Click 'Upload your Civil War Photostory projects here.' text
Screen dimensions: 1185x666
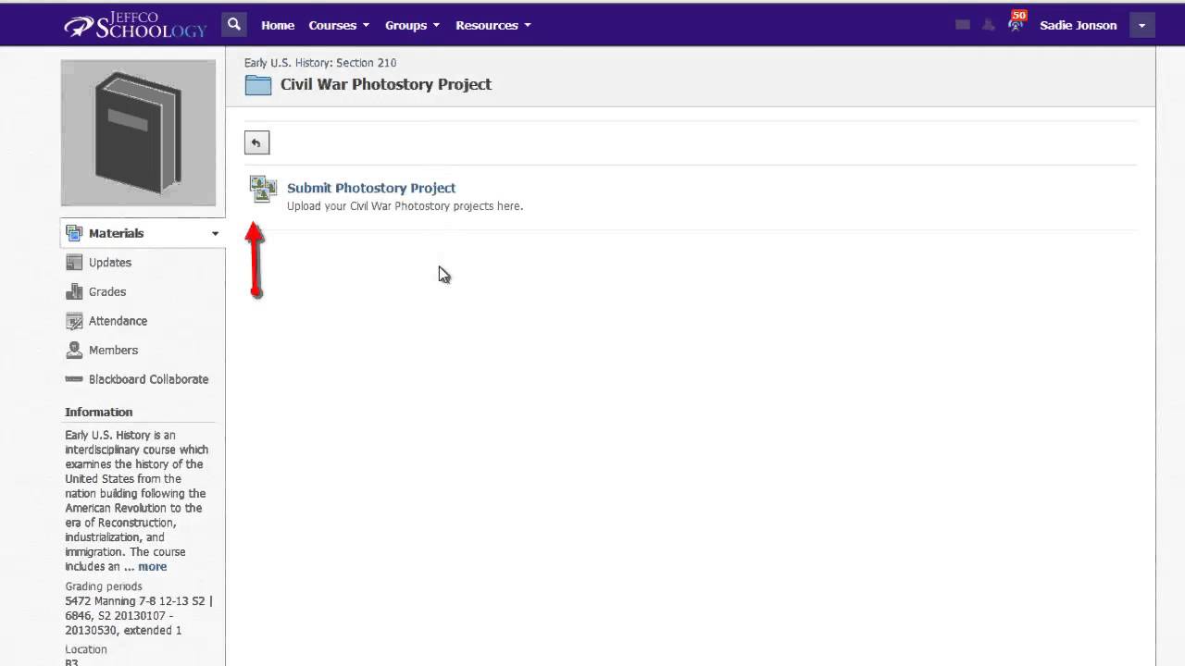pos(405,206)
